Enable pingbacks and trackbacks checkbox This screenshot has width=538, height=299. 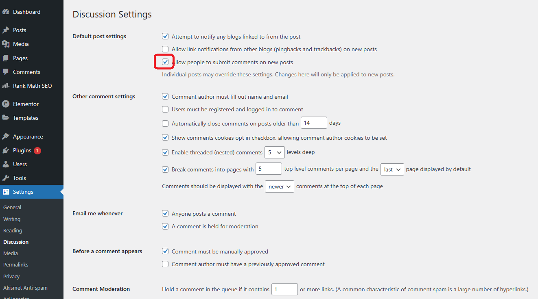pyautogui.click(x=165, y=49)
